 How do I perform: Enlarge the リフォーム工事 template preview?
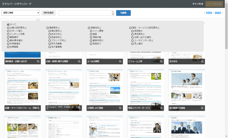click(x=161, y=61)
